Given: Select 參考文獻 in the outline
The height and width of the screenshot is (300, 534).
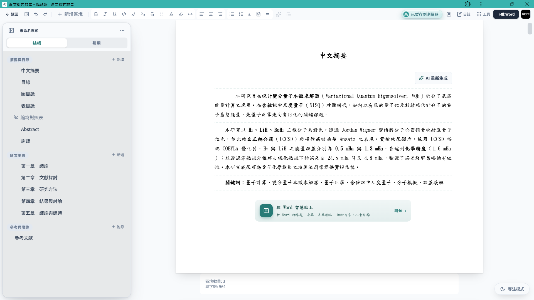Looking at the screenshot, I should point(24,238).
